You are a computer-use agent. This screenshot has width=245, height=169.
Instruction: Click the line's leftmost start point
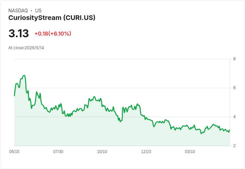[x=14, y=96]
